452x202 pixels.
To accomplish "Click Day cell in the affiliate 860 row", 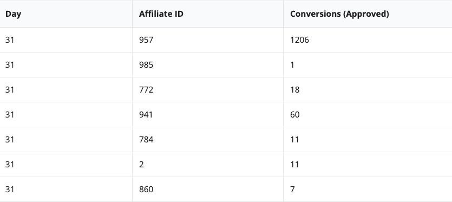I will click(x=66, y=190).
